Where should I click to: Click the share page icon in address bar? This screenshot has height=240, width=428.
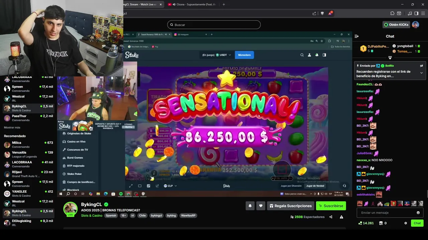point(314,13)
